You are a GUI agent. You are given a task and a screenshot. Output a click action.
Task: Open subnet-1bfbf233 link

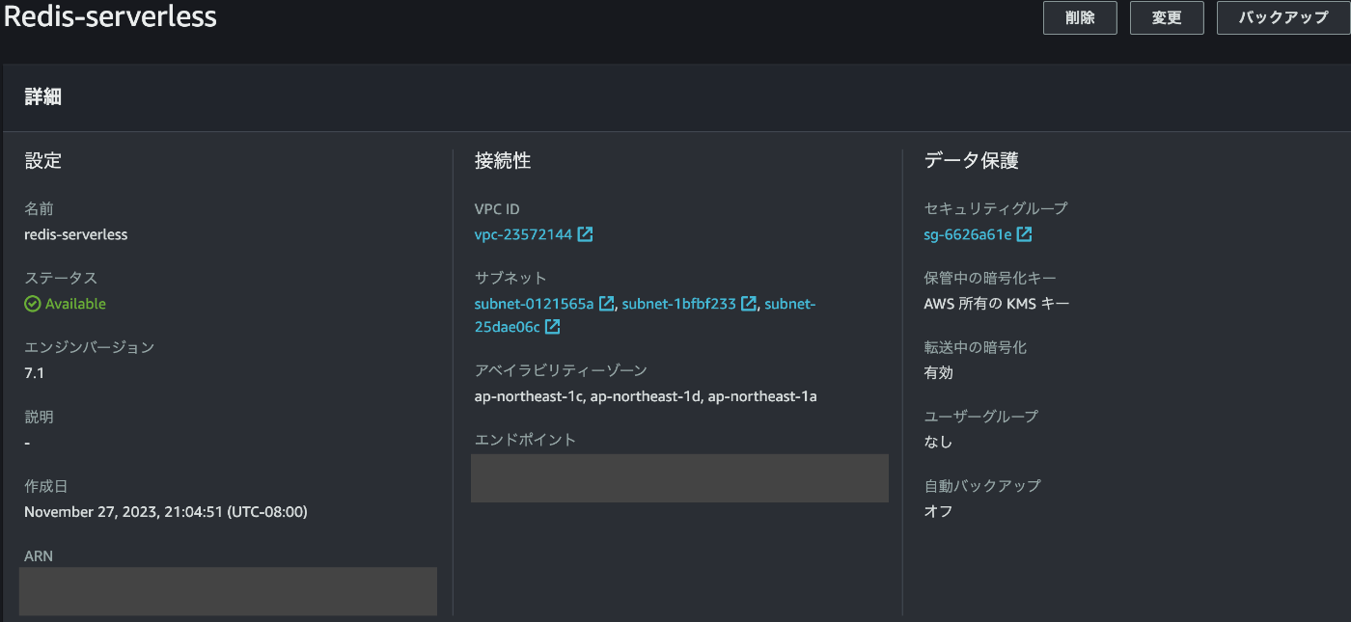[678, 304]
